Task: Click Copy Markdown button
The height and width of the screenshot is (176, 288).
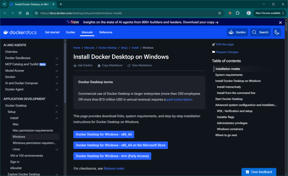Action: [110, 65]
